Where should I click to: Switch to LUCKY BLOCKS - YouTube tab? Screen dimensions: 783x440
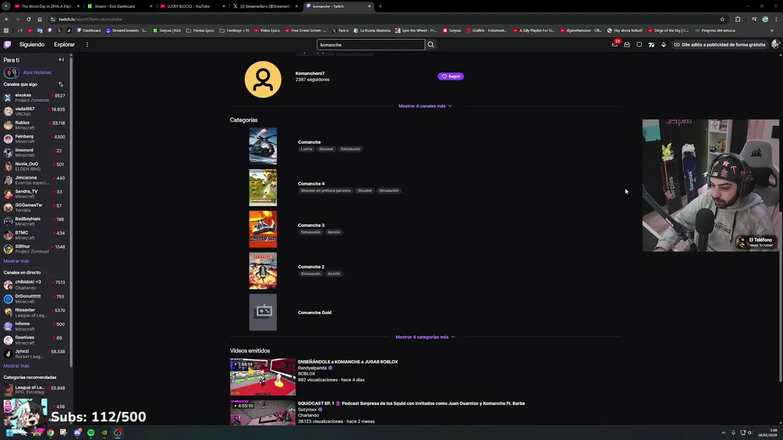coord(191,6)
